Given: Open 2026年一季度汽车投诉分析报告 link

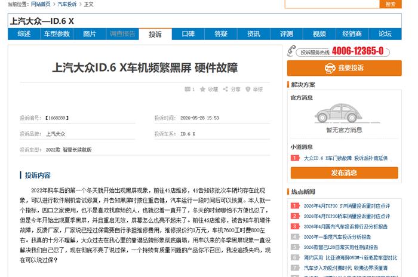Looking at the screenshot, I should coord(337,237).
